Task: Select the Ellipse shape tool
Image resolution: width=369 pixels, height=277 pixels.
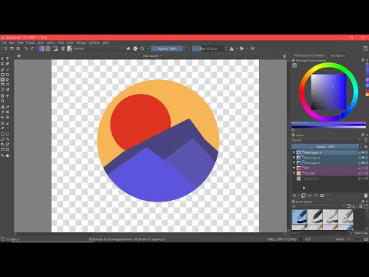Action: [8, 75]
